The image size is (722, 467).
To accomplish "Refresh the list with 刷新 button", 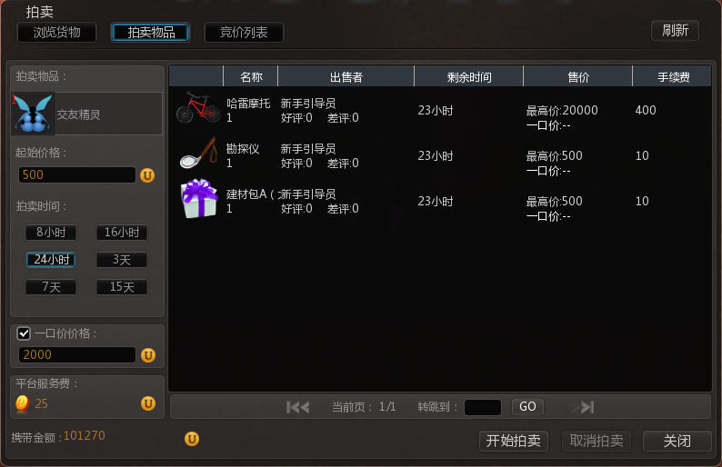I will click(x=675, y=30).
